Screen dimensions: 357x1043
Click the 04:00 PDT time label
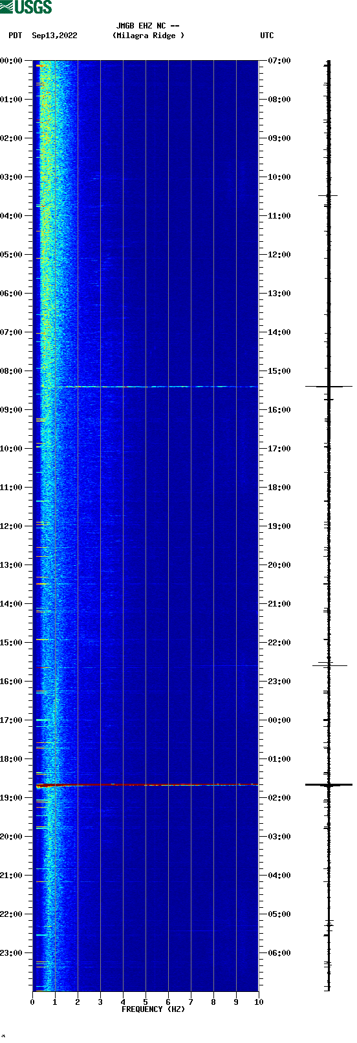pyautogui.click(x=12, y=216)
